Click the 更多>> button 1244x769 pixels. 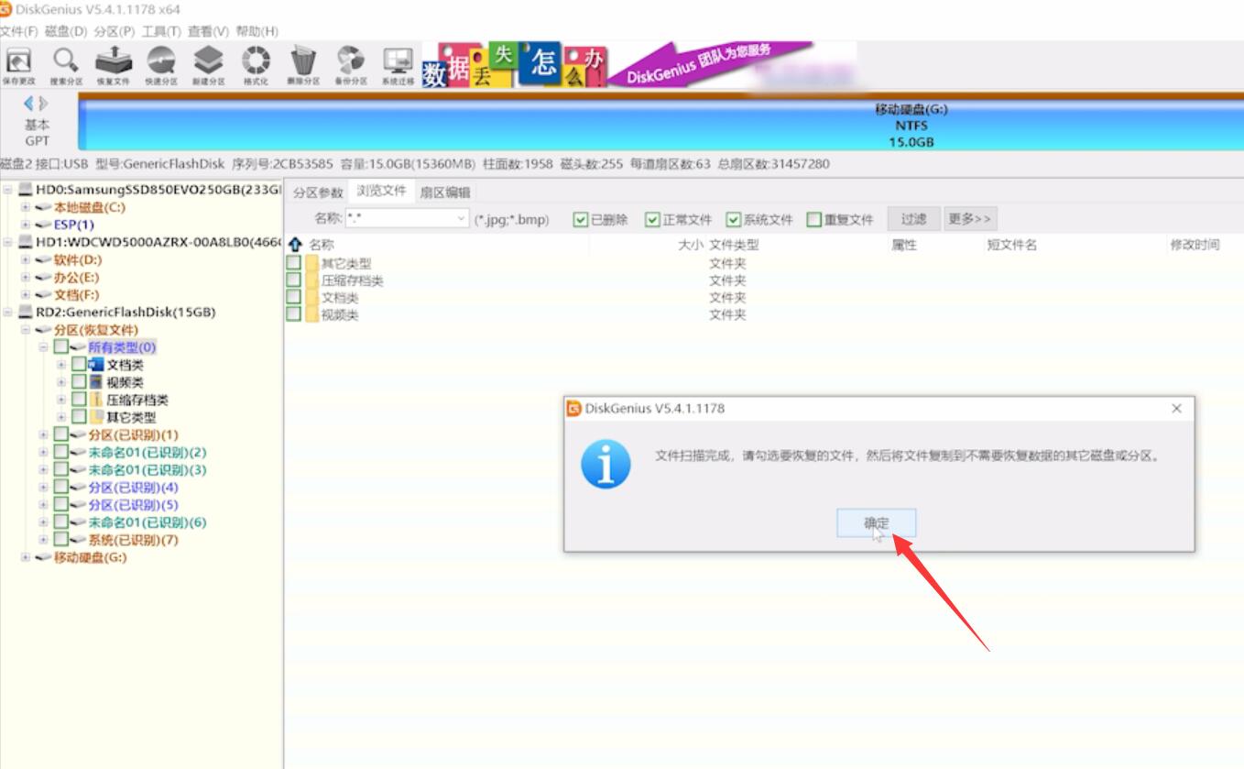point(970,219)
